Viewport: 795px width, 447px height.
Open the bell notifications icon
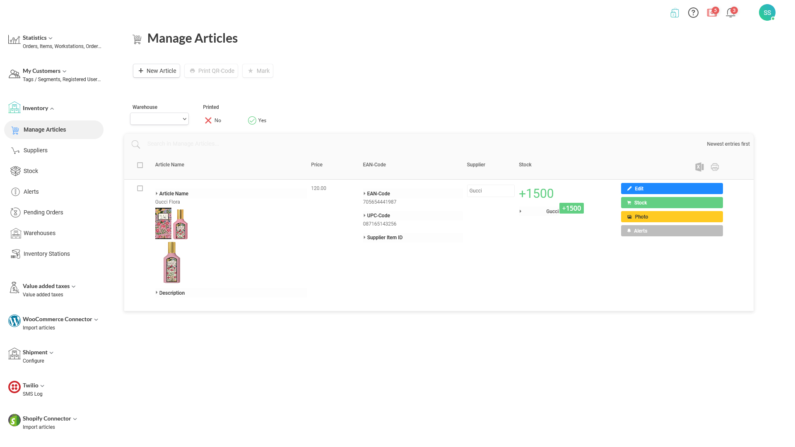click(x=731, y=13)
